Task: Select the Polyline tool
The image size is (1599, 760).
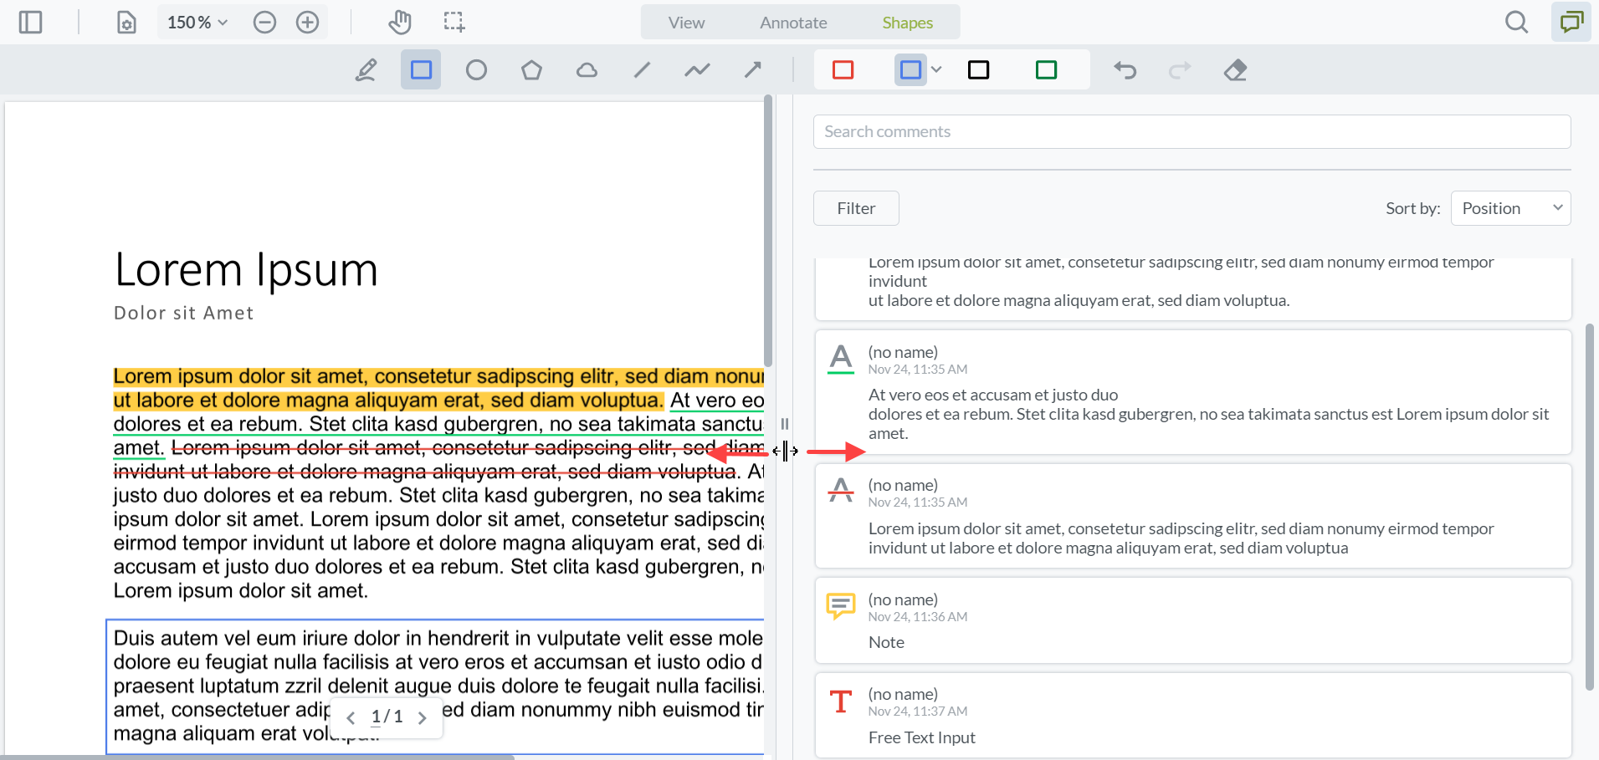Action: pos(697,70)
